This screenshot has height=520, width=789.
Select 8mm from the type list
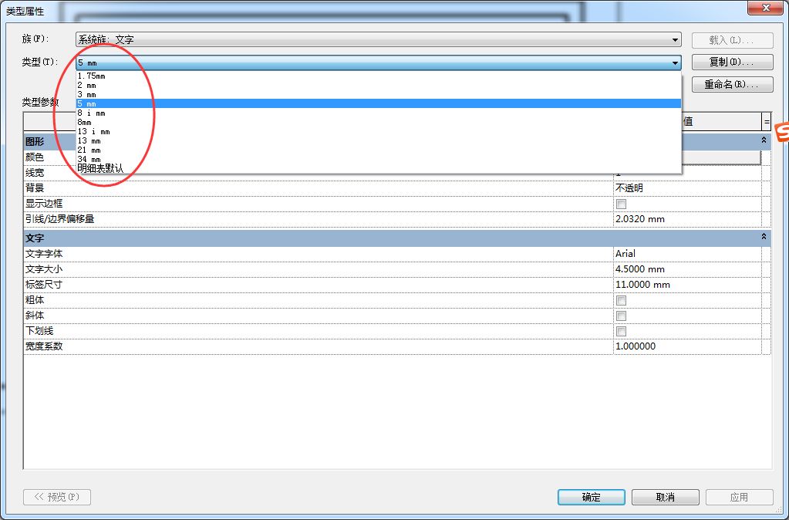(x=379, y=122)
